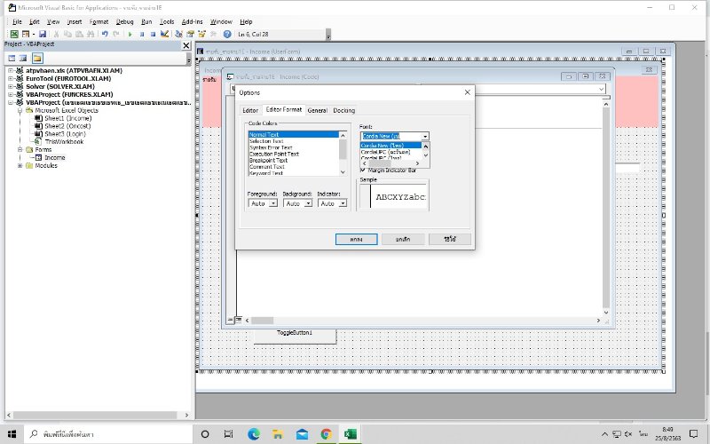This screenshot has width=710, height=444.
Task: Click the Save icon in the toolbar
Action: click(x=42, y=34)
